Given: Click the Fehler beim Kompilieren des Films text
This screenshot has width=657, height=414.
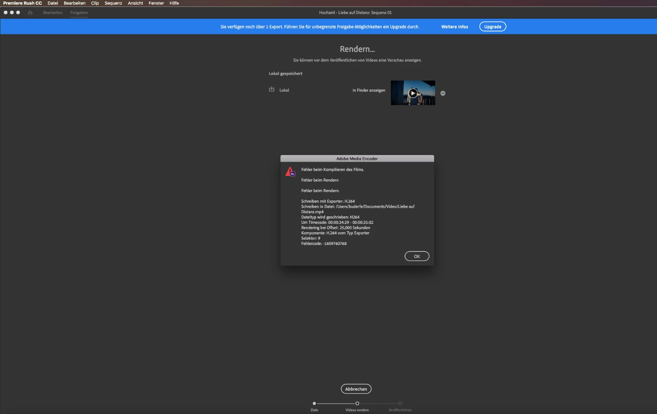Looking at the screenshot, I should [x=332, y=169].
